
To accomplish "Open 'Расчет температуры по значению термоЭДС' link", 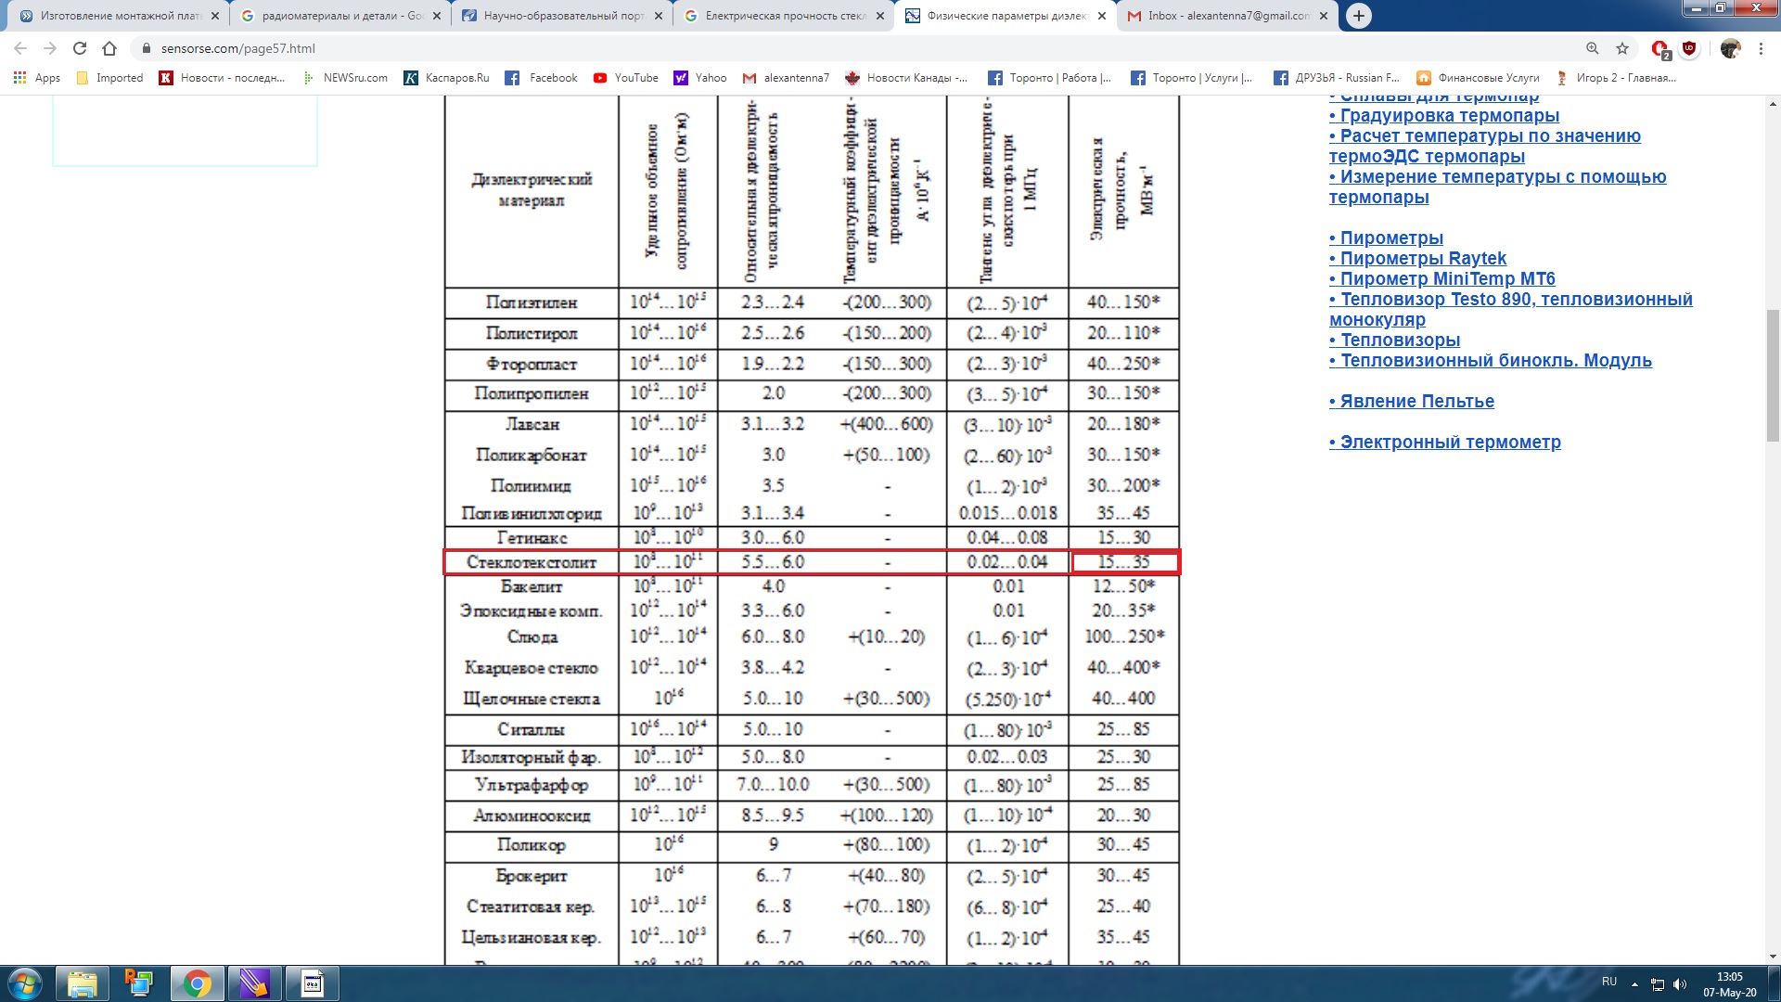I will click(x=1484, y=147).
